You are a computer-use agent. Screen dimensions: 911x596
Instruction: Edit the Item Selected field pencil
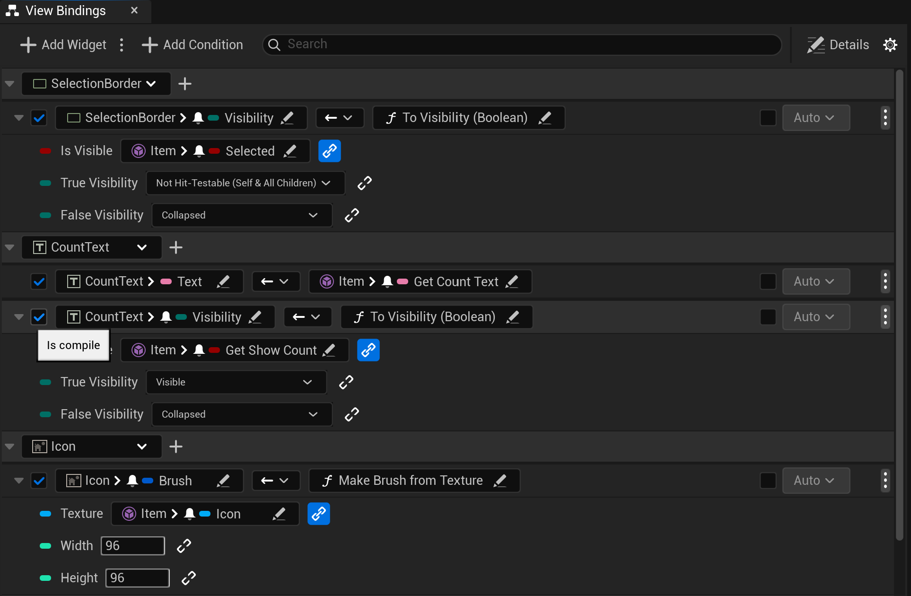290,151
